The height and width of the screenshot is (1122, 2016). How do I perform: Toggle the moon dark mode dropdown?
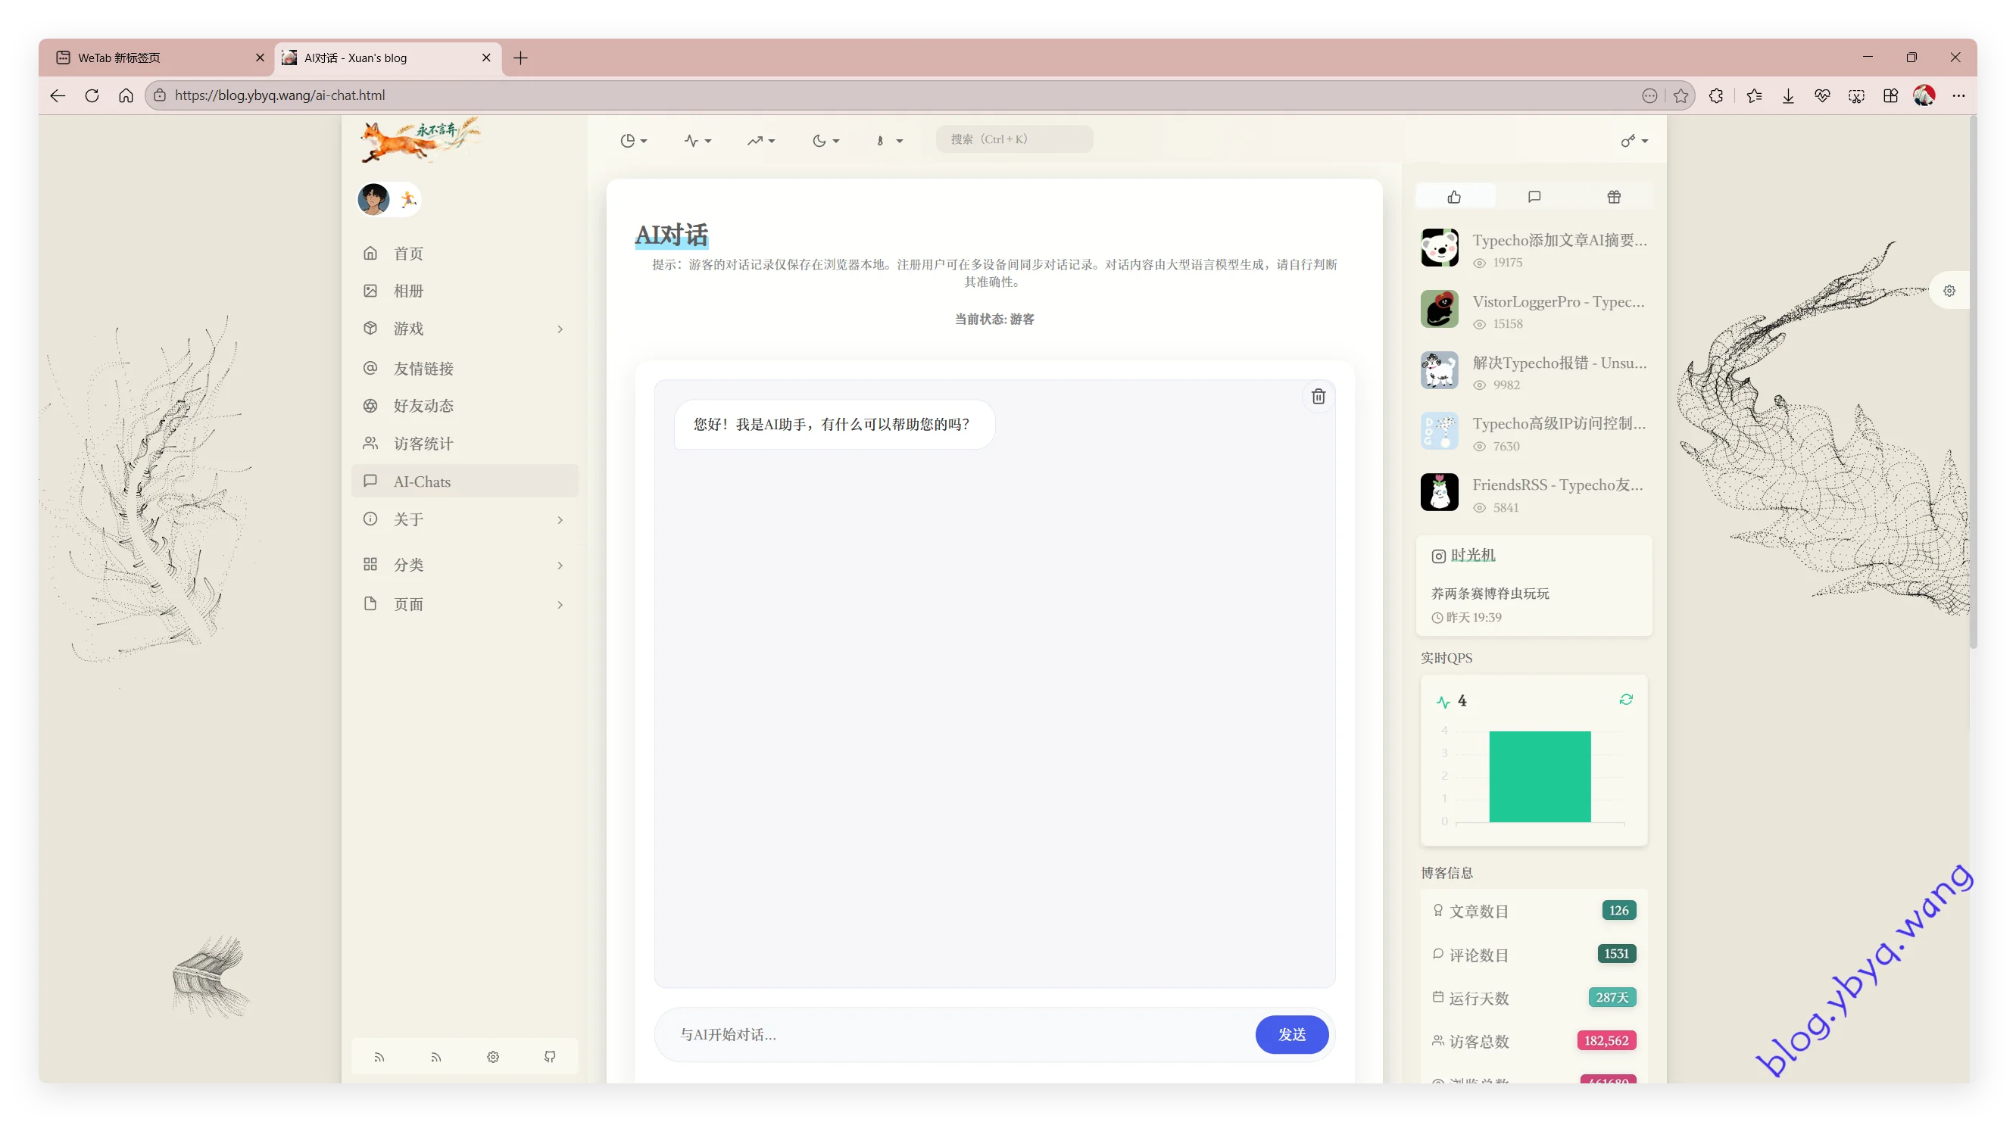(825, 141)
